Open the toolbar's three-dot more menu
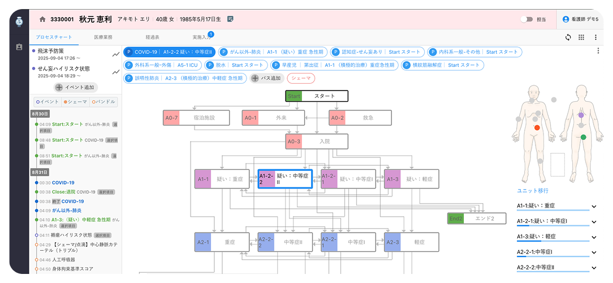Screen dimensions: 613x283 tap(595, 37)
